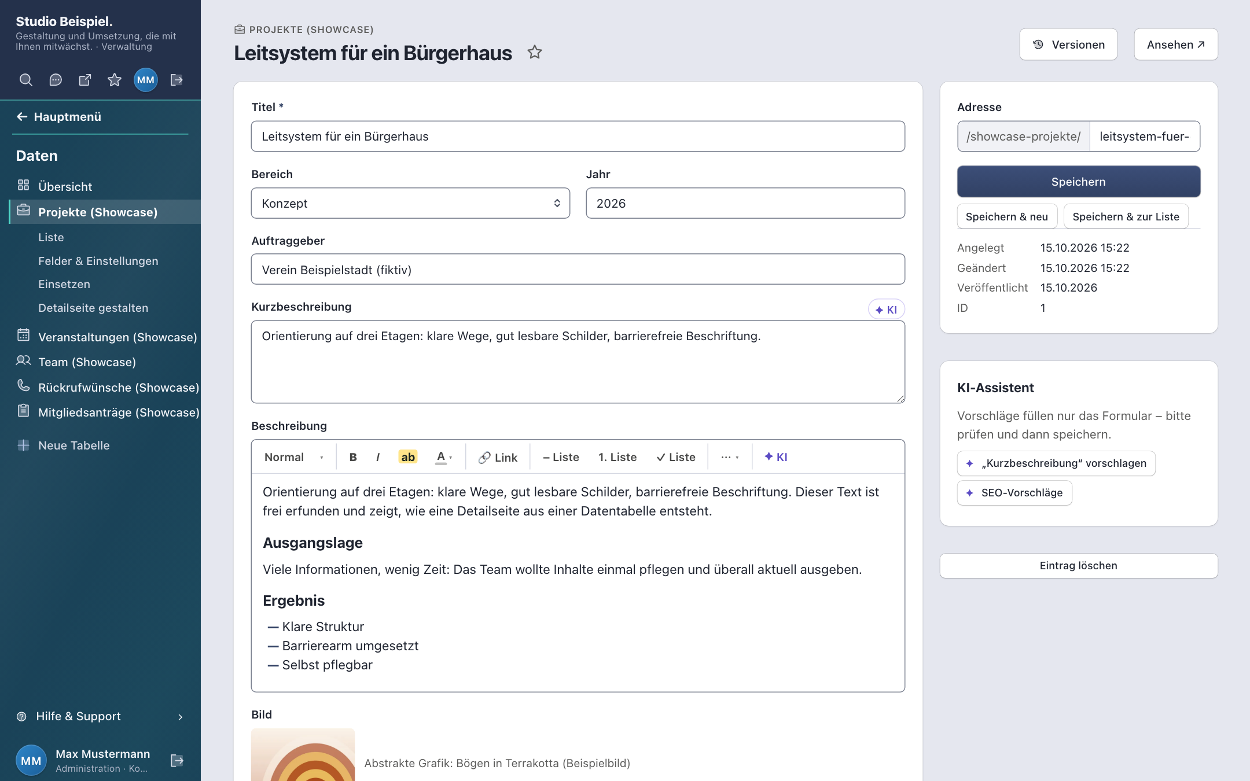Click the MM avatar in top sidebar toolbar
This screenshot has height=781, width=1250.
click(146, 80)
